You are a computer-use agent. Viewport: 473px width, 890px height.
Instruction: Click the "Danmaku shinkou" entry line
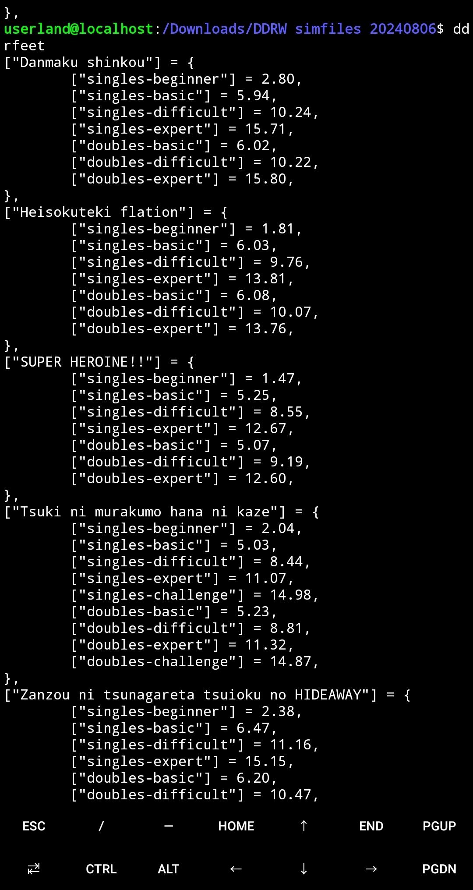99,63
